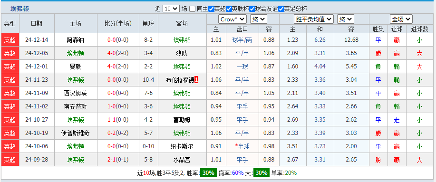Open the recent matches count dropdown
The image size is (436, 182).
pos(171,9)
